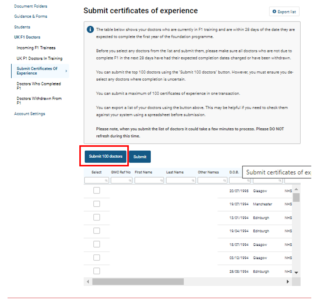Tick the checkbox for the 25/08/1994 Edinburgh doctor

click(97, 271)
